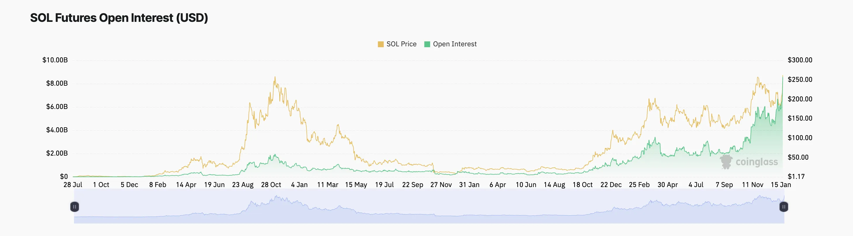Click the $0 open interest axis label
The image size is (853, 236).
click(64, 177)
